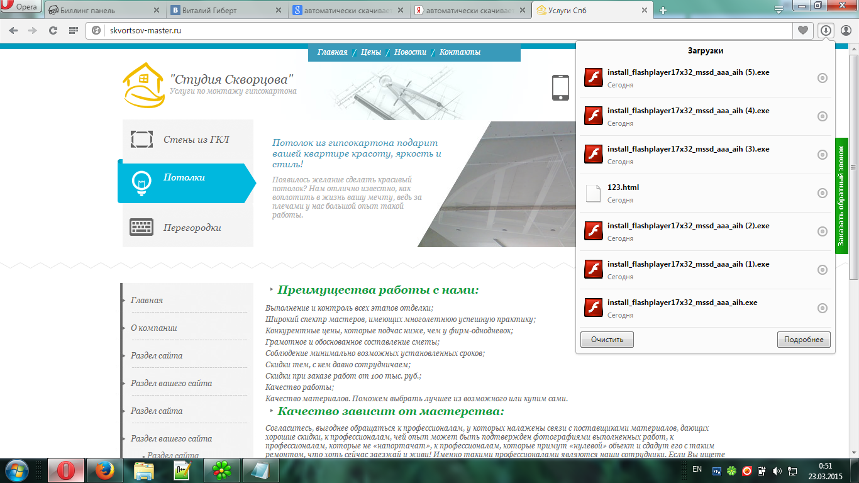The height and width of the screenshot is (483, 859).
Task: Click Главная in the left sidebar
Action: tap(147, 301)
